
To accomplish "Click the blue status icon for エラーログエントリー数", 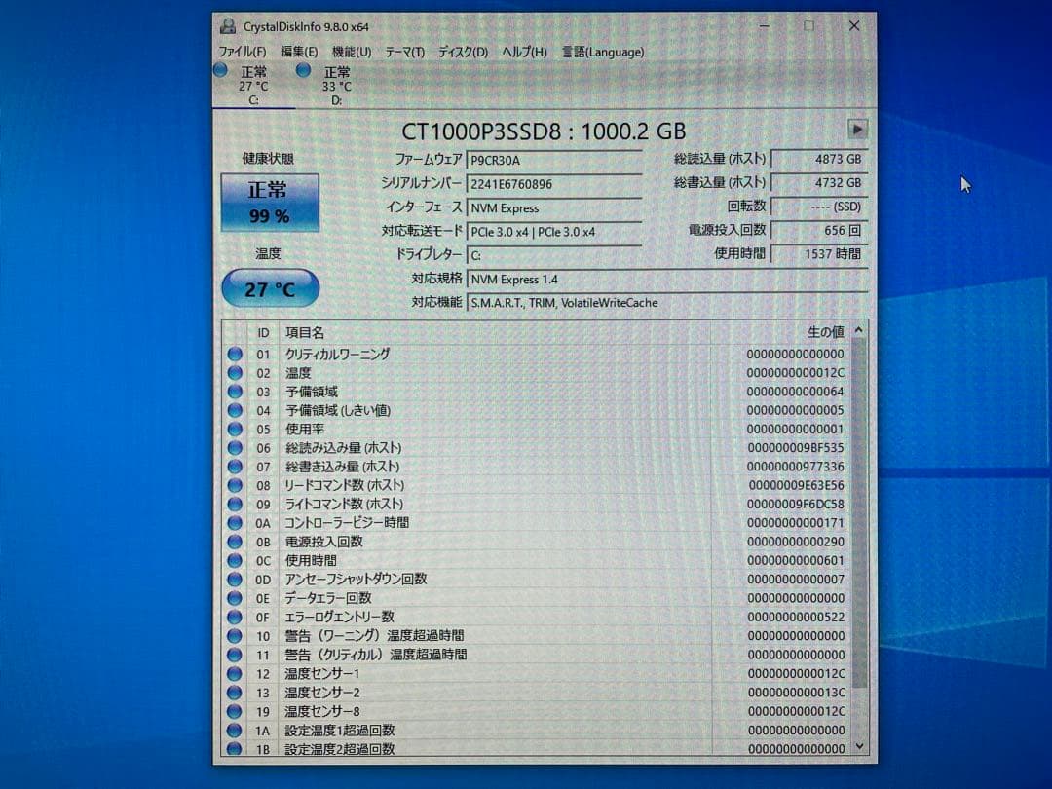I will pyautogui.click(x=235, y=617).
